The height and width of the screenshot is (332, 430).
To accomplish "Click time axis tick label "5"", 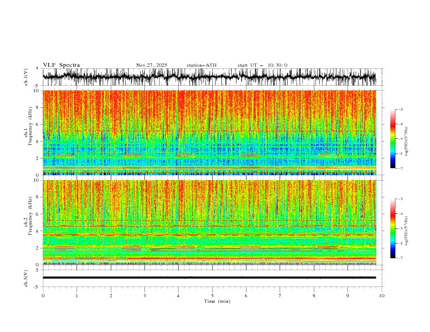I will pyautogui.click(x=212, y=296).
